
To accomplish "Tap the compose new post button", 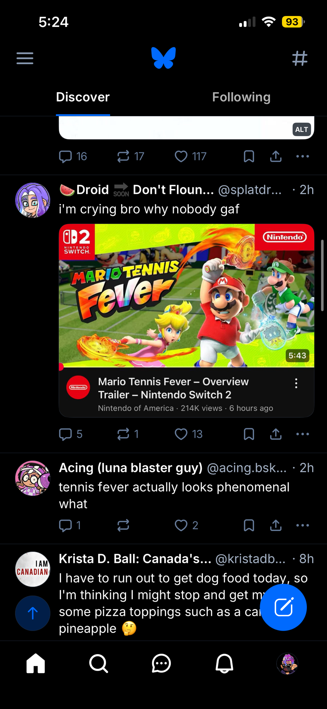I will [x=283, y=607].
